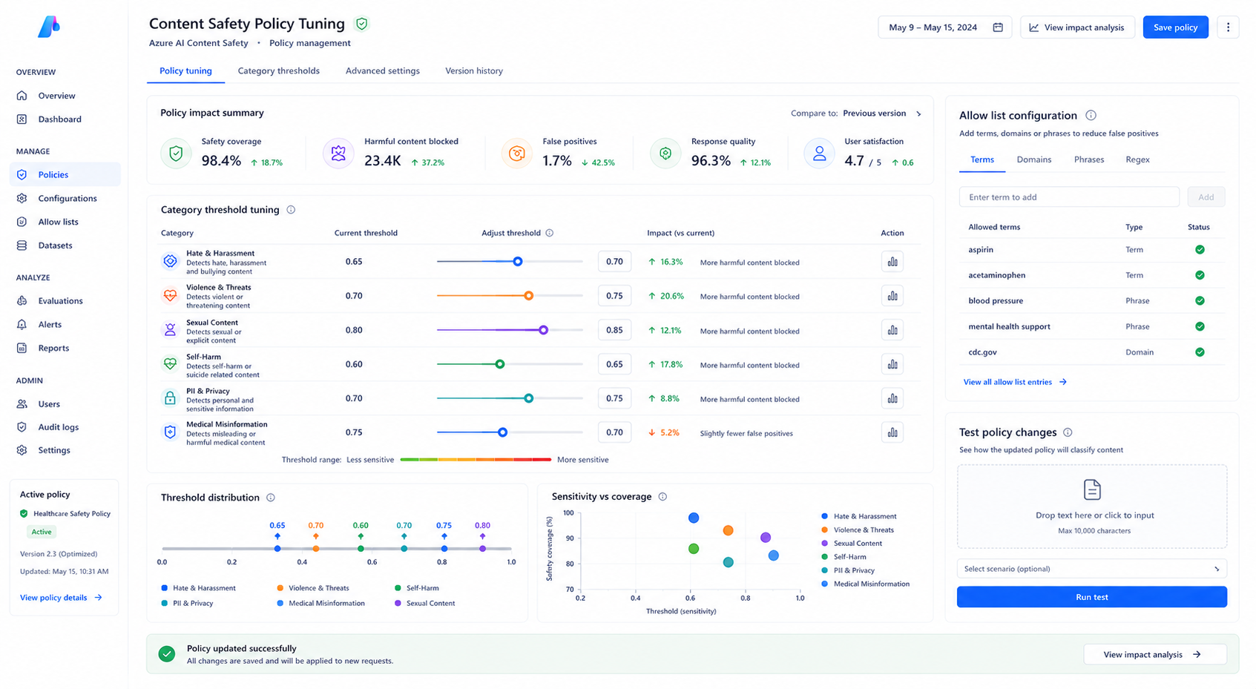1256x689 pixels.
Task: Switch to Policy tuning tab
Action: click(x=185, y=71)
